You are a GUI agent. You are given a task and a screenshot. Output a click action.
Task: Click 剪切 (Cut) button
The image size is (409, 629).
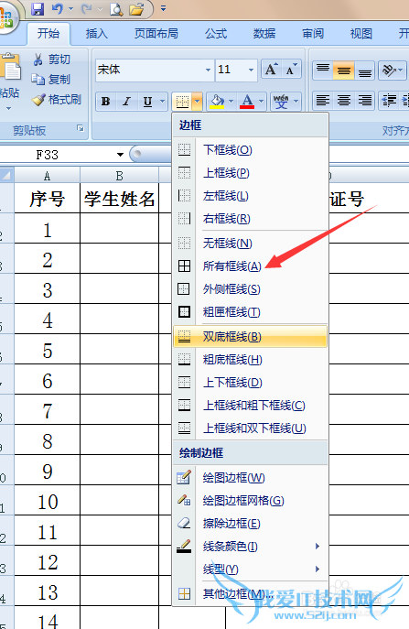coord(52,60)
